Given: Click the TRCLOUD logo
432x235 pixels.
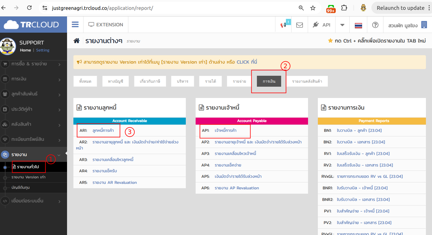Looking at the screenshot, I should click(31, 25).
